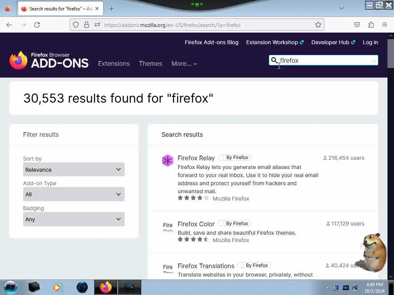Open the Firefox Relay add-on icon
The height and width of the screenshot is (295, 394).
pyautogui.click(x=168, y=161)
